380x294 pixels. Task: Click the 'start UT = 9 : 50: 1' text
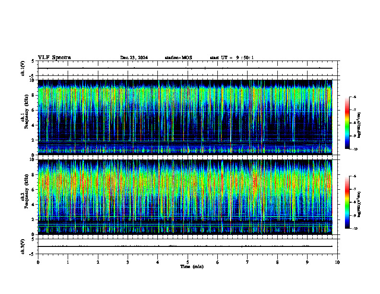click(232, 58)
